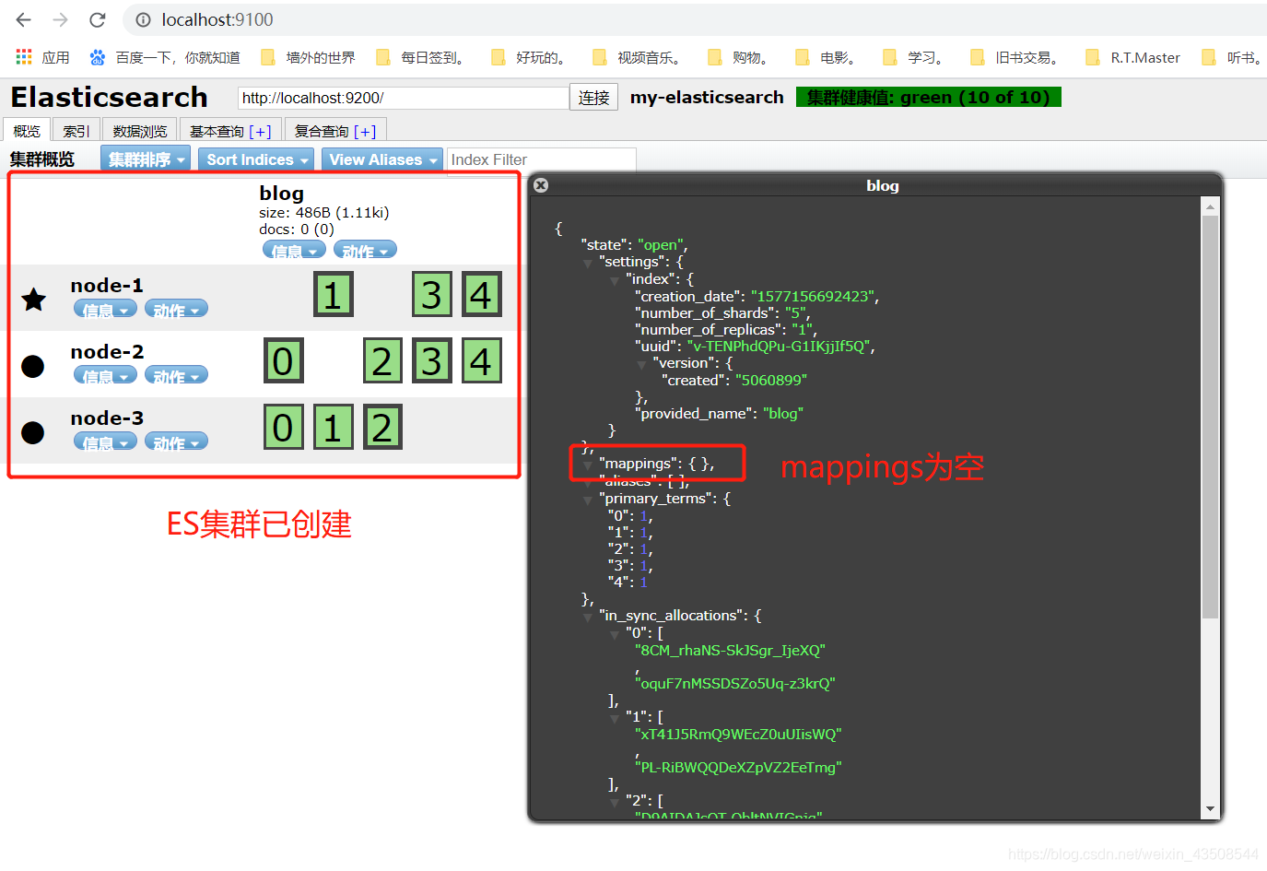Click the Elasticsearch URL input field
This screenshot has height=871, width=1267.
click(404, 98)
